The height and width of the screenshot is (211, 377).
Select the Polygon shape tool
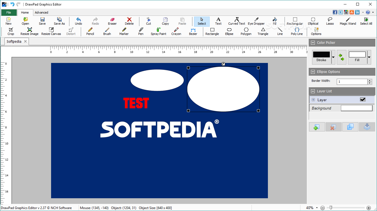(x=246, y=31)
